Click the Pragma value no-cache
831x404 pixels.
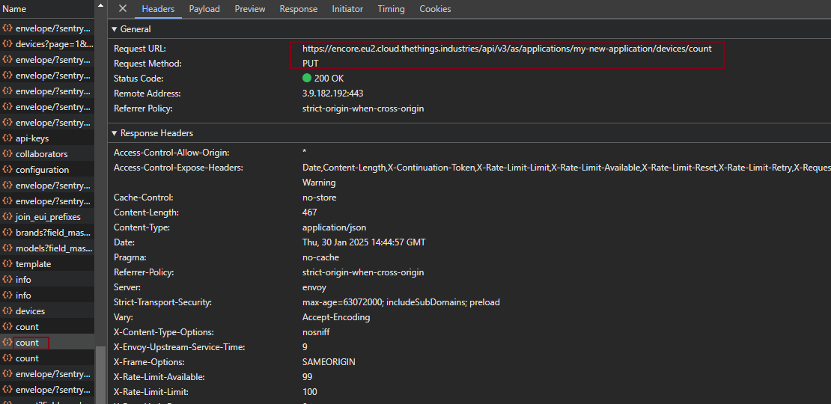click(320, 257)
